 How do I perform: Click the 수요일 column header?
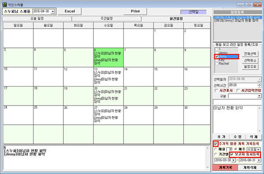tap(108, 25)
